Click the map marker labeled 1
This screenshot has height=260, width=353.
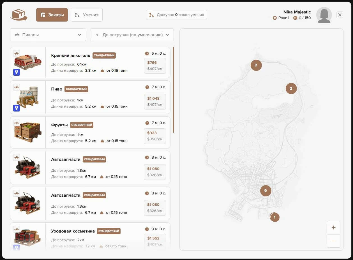click(275, 217)
